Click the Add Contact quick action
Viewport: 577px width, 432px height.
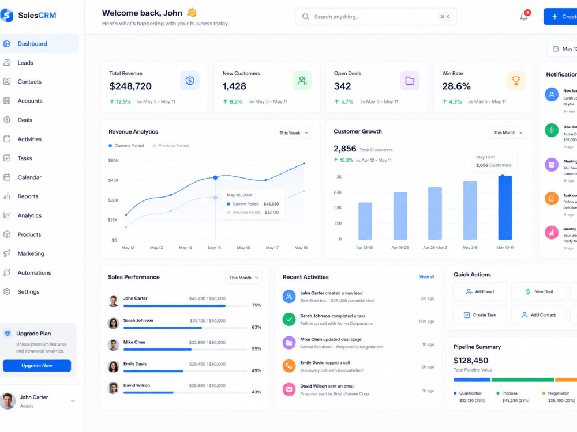pos(538,315)
